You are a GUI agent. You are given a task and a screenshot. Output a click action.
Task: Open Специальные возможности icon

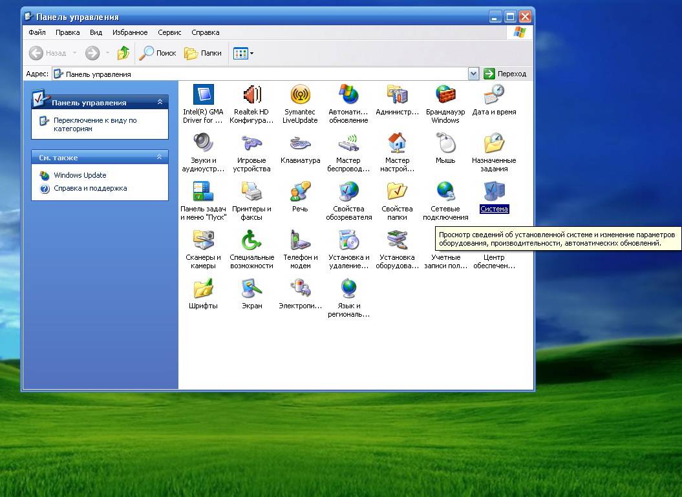[x=252, y=240]
